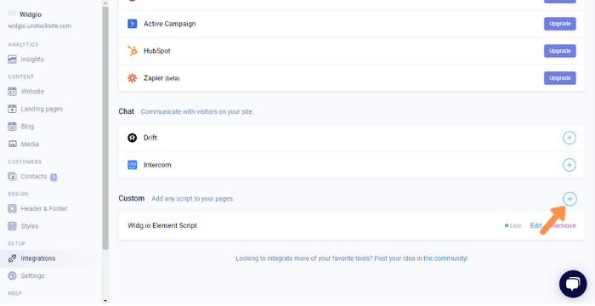Edit the Widg.io Element Script

click(x=535, y=225)
